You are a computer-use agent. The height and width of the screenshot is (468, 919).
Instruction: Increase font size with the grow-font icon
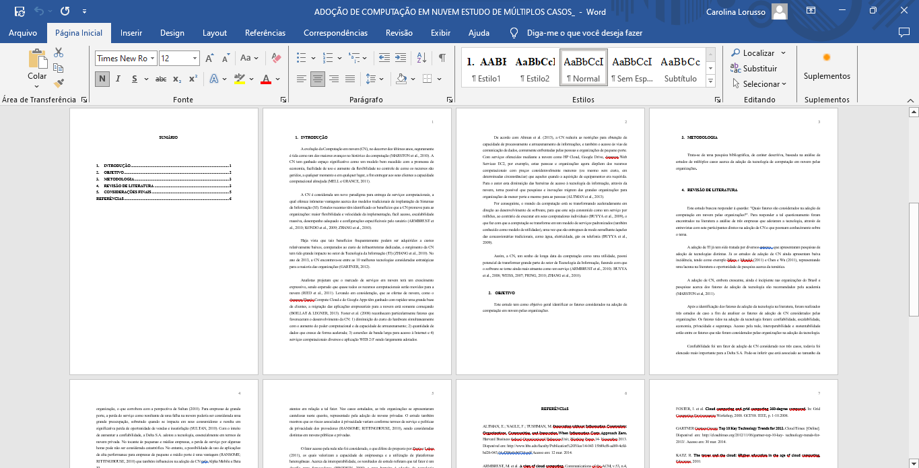coord(209,59)
